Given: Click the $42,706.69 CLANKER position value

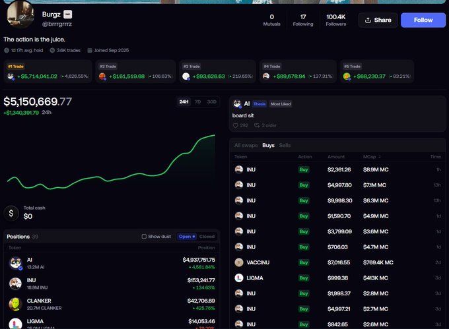Looking at the screenshot, I should pos(201,301).
